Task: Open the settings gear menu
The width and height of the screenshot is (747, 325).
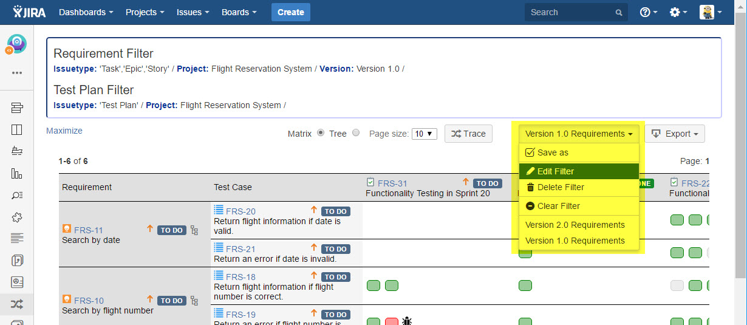Action: pos(678,12)
